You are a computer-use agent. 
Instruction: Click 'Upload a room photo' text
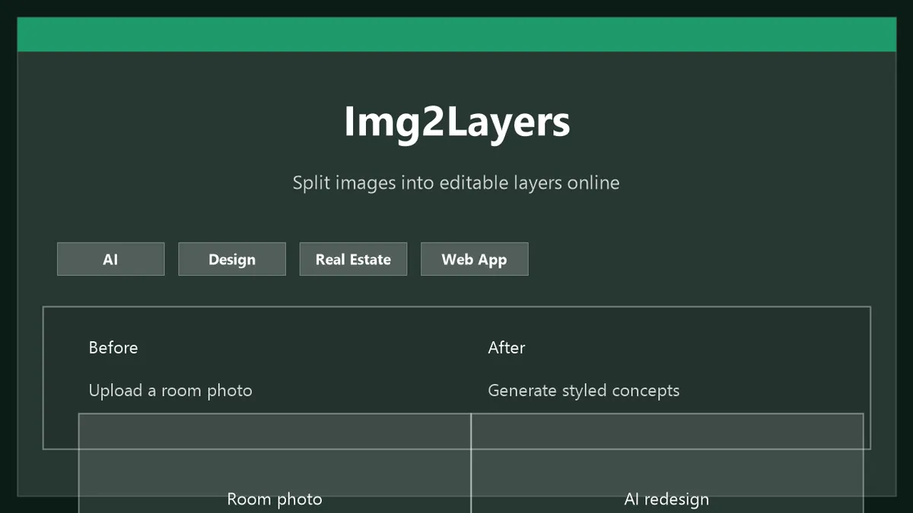click(170, 391)
